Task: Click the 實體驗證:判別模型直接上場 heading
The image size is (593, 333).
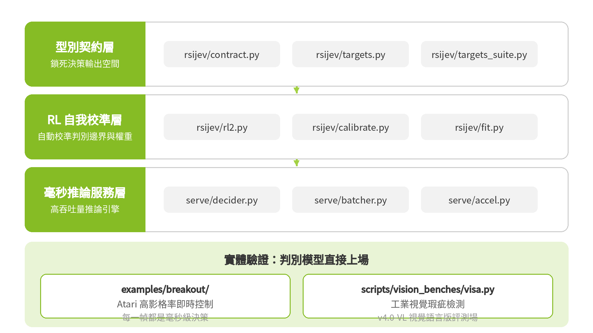Action: (296, 260)
